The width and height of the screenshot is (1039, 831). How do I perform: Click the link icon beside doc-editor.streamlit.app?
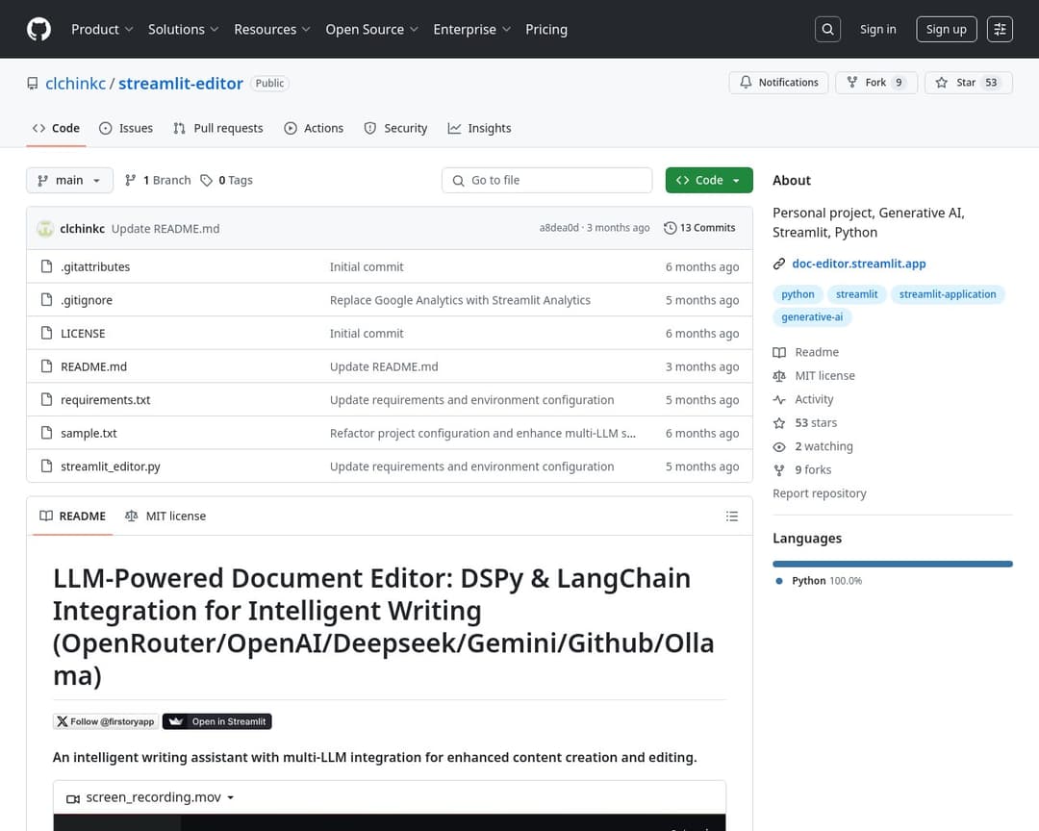coord(779,264)
